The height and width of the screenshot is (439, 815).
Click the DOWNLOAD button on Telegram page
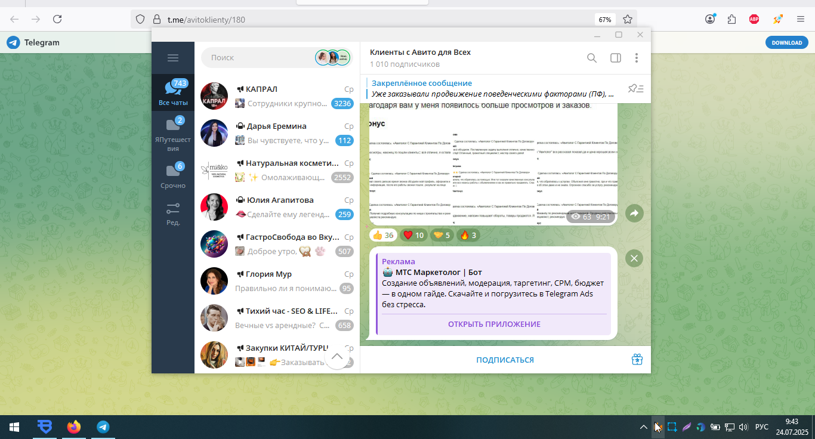(x=786, y=42)
